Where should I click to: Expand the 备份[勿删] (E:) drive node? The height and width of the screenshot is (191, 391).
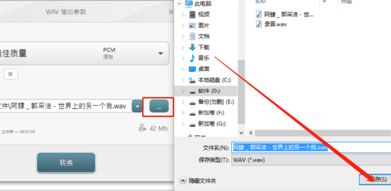(183, 102)
